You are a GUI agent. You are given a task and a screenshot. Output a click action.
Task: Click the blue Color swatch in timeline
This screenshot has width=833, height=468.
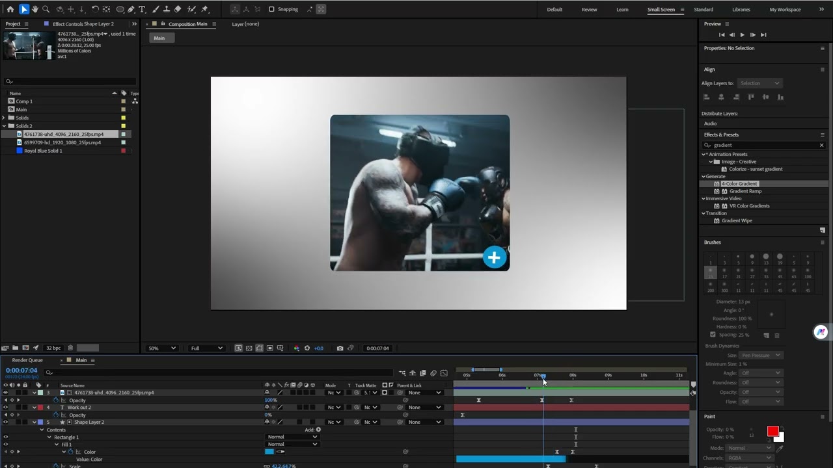pos(269,452)
